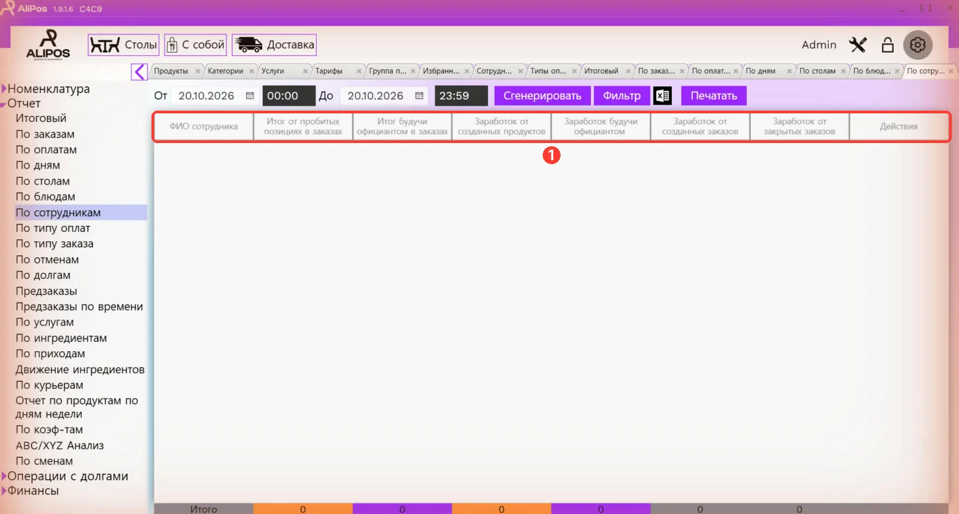959x514 pixels.
Task: Open the ABC/XYZ Анализ report
Action: click(x=60, y=445)
